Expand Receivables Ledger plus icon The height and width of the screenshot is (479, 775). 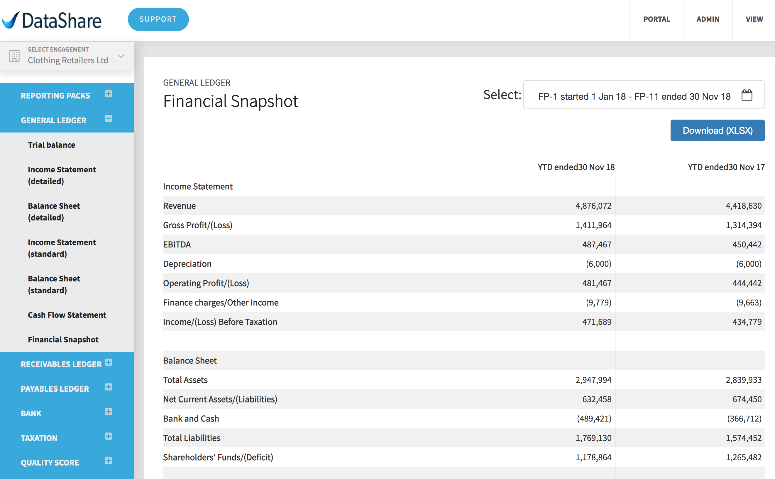[109, 362]
